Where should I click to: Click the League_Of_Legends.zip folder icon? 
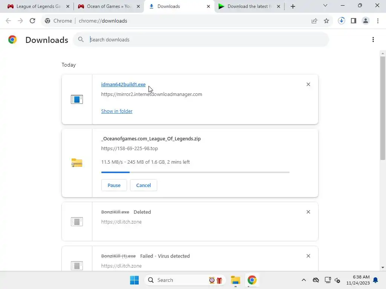[77, 163]
